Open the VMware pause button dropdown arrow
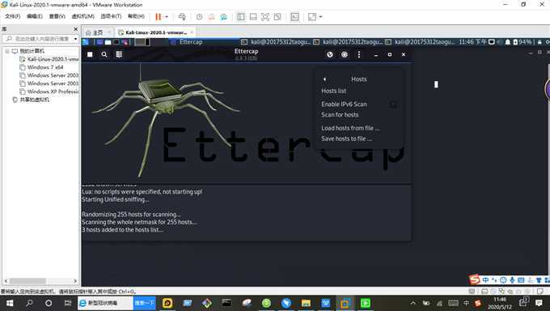550x311 pixels. point(167,17)
